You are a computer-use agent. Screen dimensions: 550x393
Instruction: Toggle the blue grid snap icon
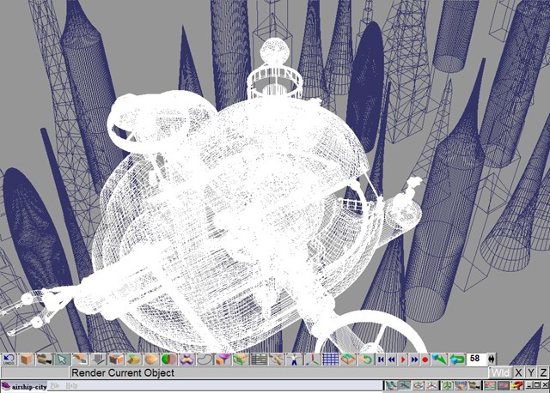329,360
